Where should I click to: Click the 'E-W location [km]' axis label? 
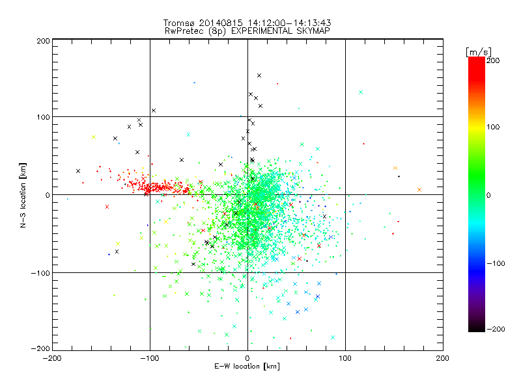247,367
